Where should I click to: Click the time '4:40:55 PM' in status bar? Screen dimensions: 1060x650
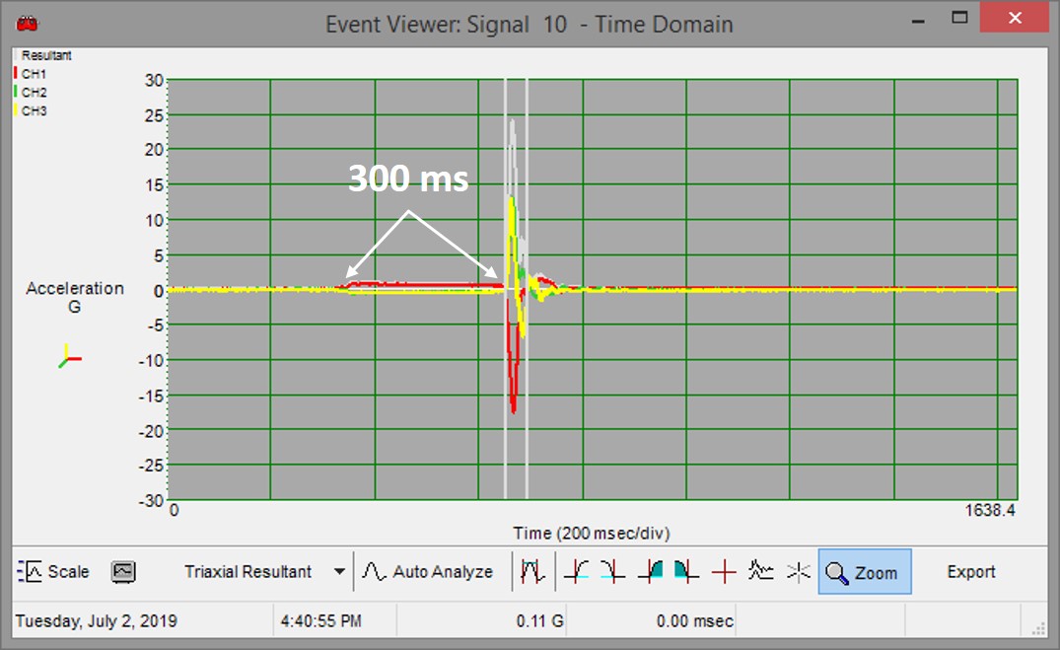coord(321,621)
